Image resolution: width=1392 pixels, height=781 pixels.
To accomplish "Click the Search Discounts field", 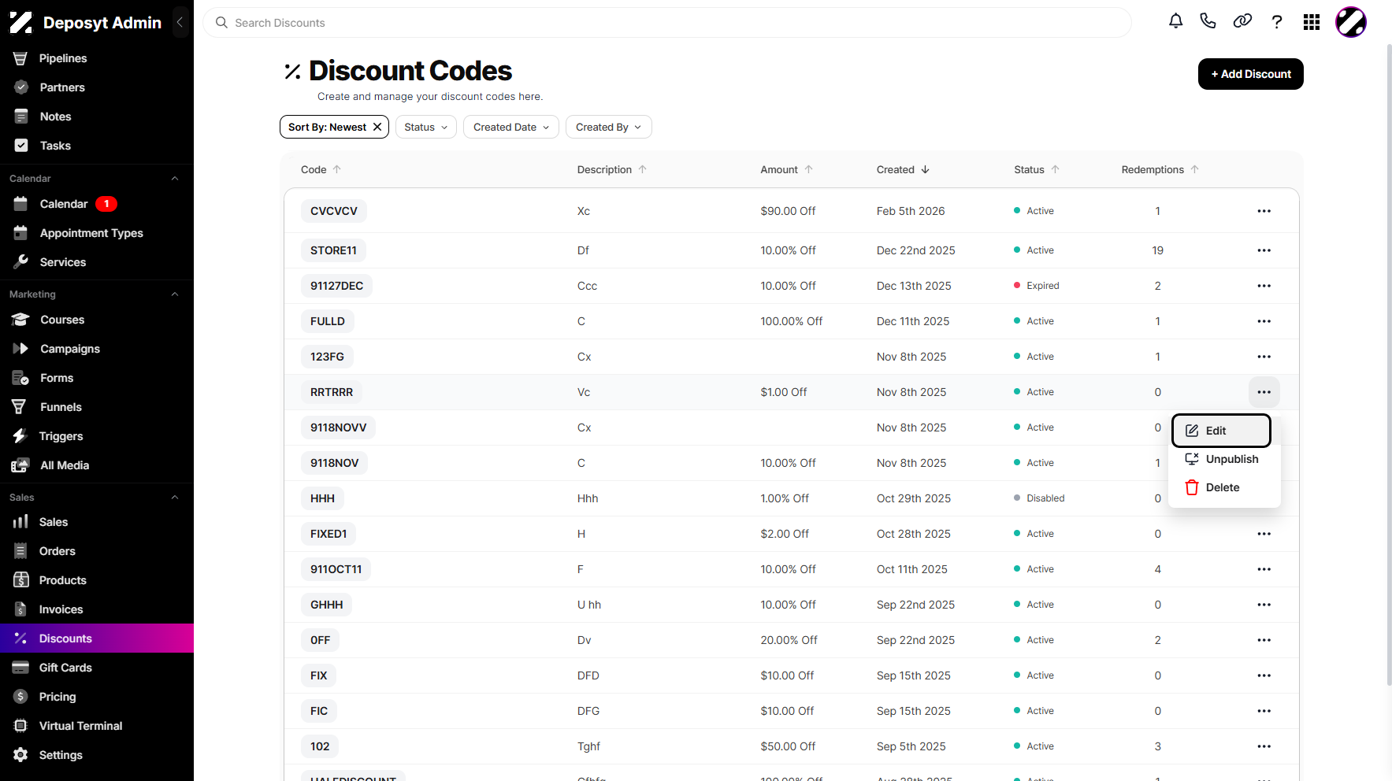I will 667,23.
